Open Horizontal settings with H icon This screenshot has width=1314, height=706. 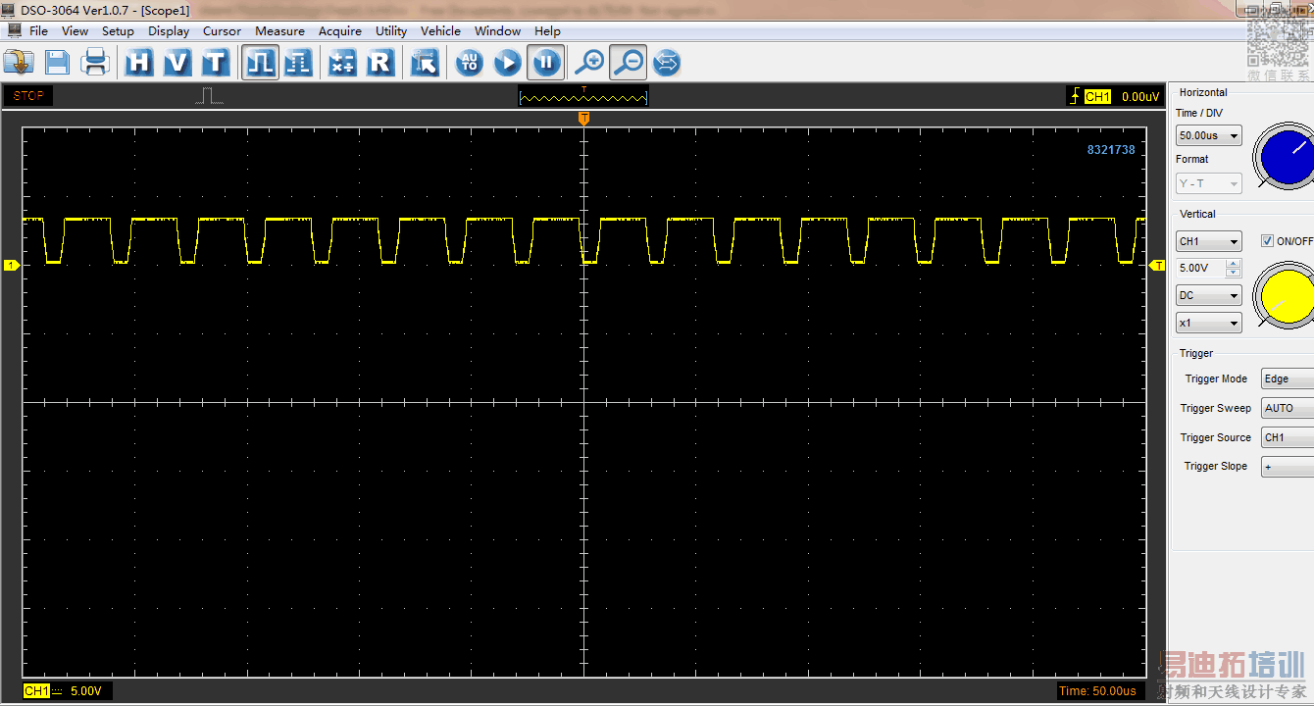(x=139, y=63)
